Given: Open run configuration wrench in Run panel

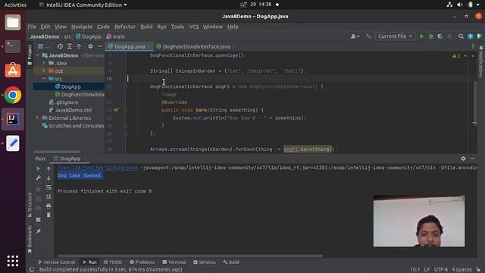Looking at the screenshot, I should (x=39, y=178).
